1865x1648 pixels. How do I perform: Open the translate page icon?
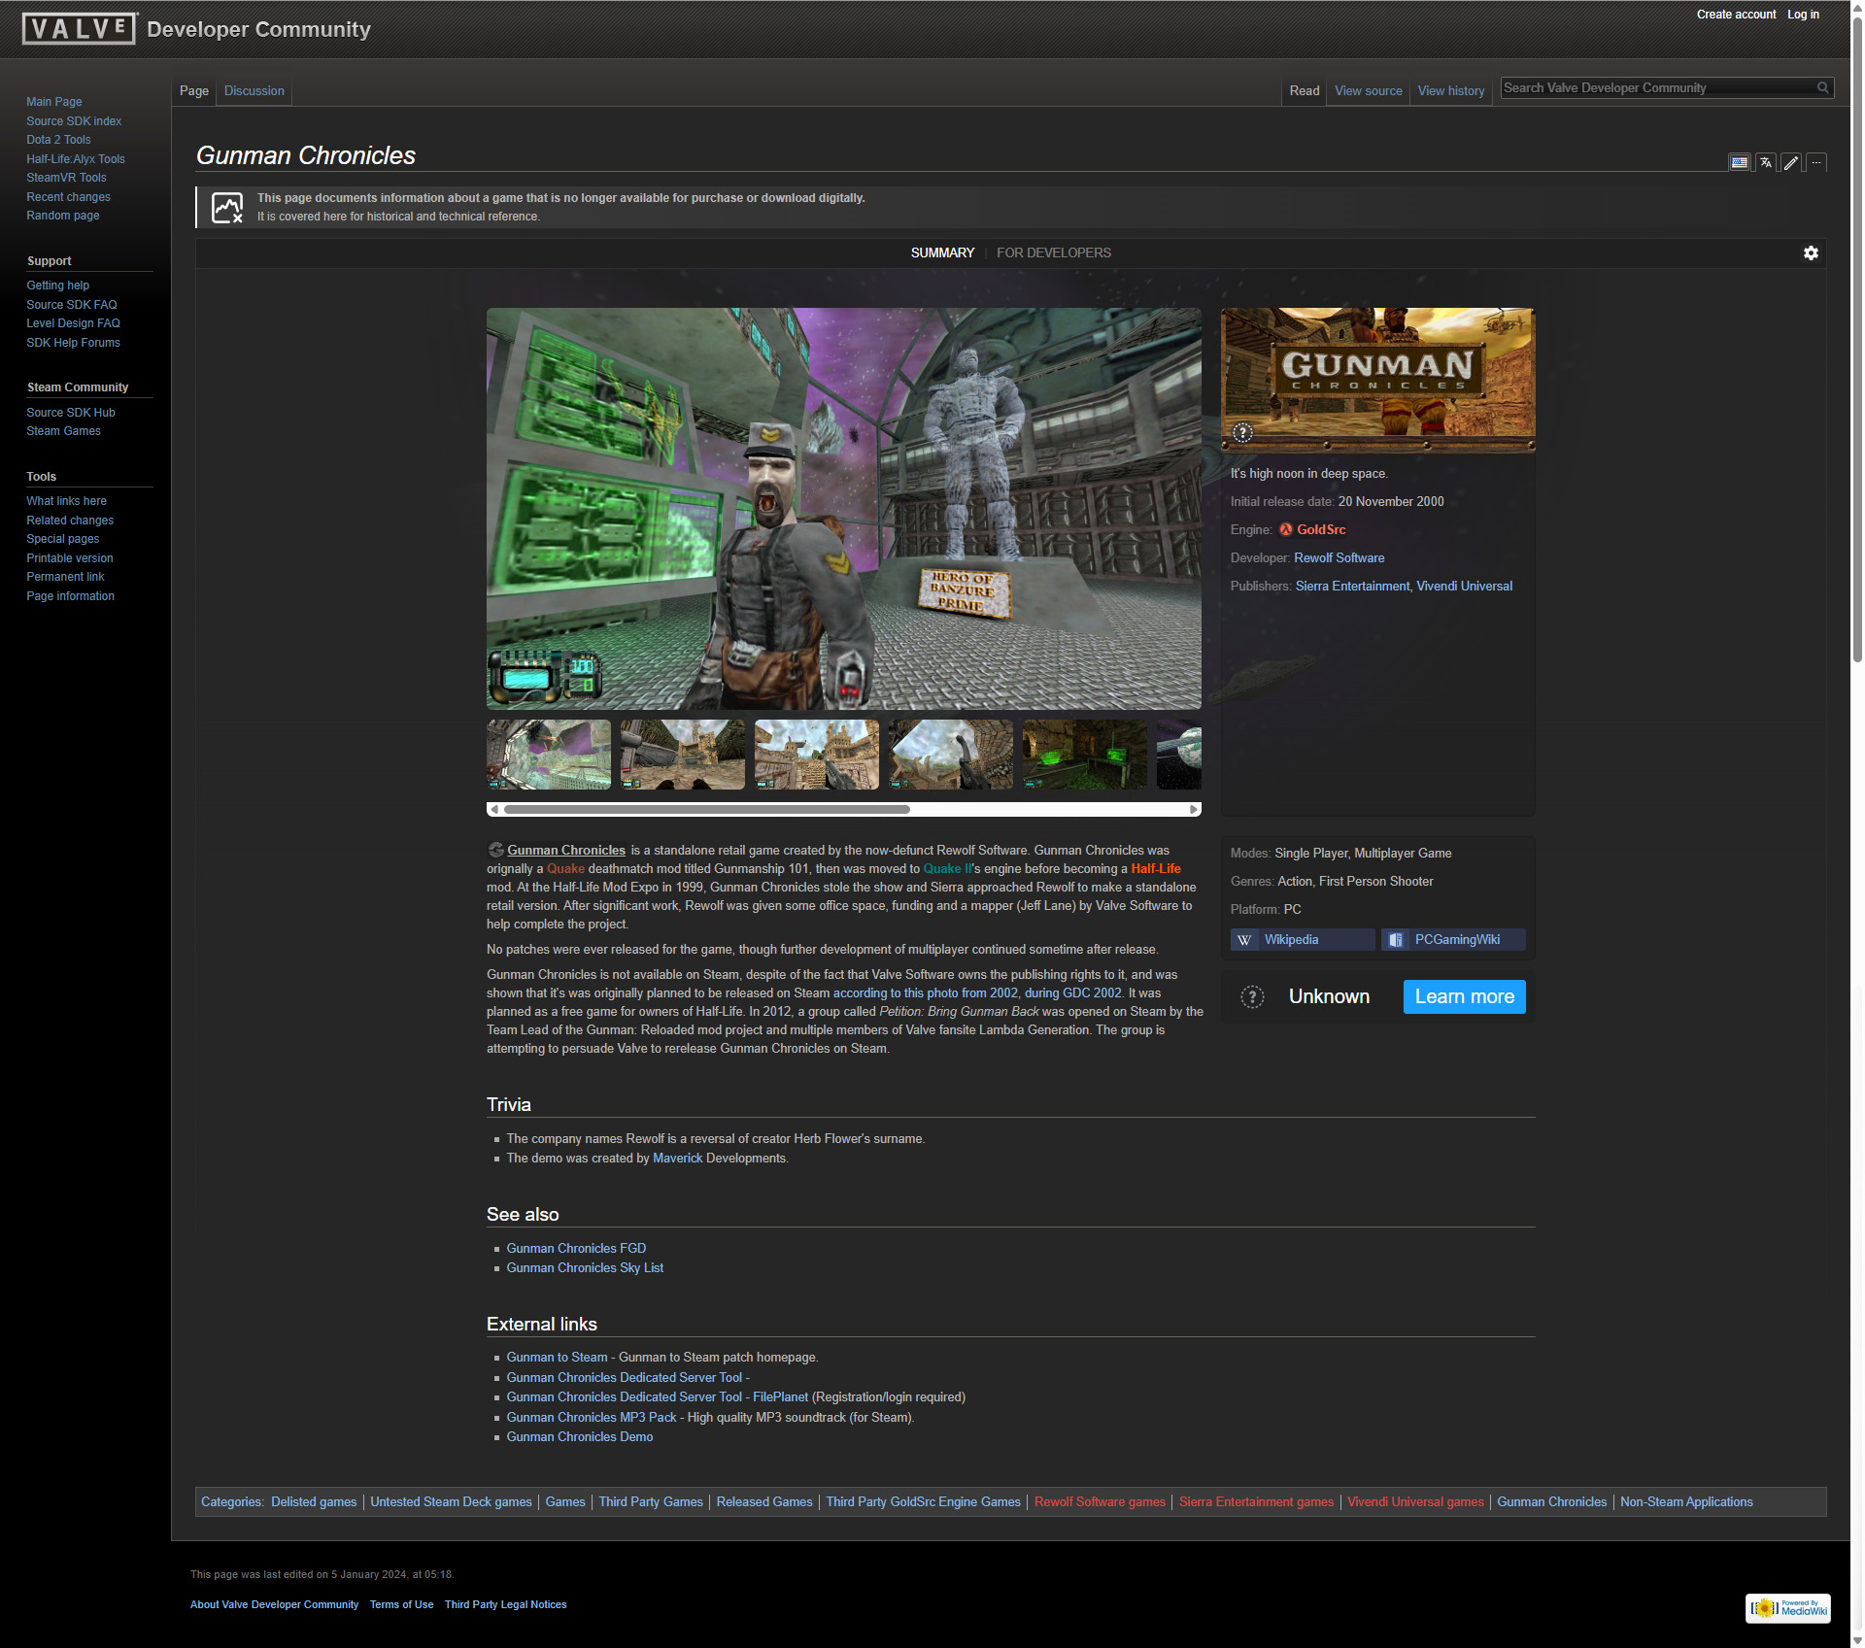[1766, 163]
